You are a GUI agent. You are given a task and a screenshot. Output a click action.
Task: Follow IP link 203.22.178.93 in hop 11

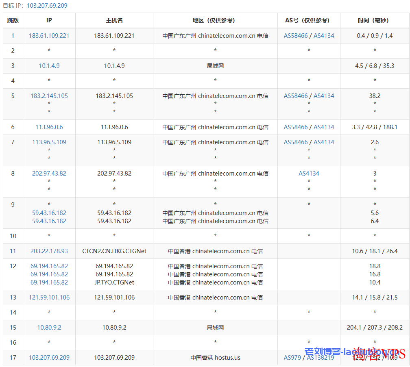[x=49, y=251]
